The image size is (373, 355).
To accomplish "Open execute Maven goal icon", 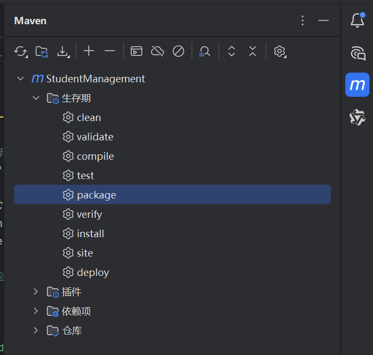I will coord(137,51).
